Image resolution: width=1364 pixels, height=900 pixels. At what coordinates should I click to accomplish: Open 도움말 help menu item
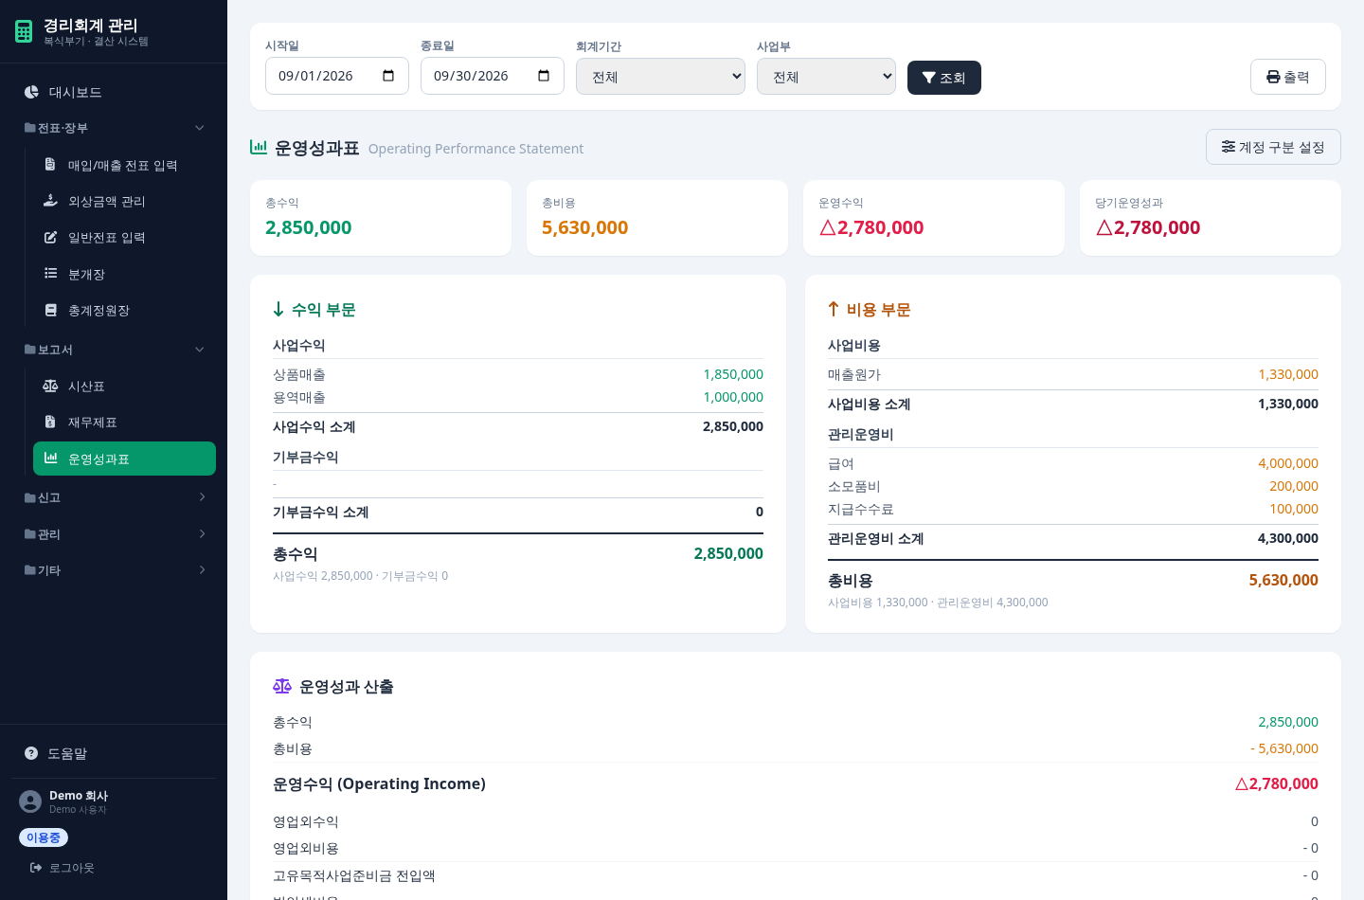pyautogui.click(x=114, y=753)
